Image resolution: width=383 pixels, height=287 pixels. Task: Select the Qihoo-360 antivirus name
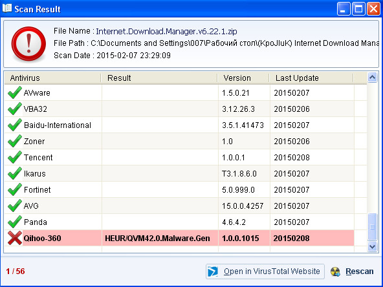point(42,238)
